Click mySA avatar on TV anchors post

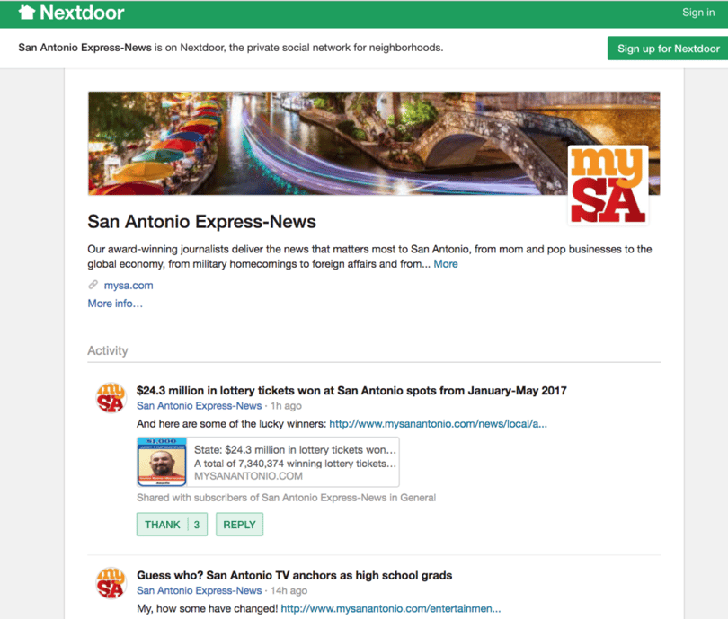tap(111, 582)
